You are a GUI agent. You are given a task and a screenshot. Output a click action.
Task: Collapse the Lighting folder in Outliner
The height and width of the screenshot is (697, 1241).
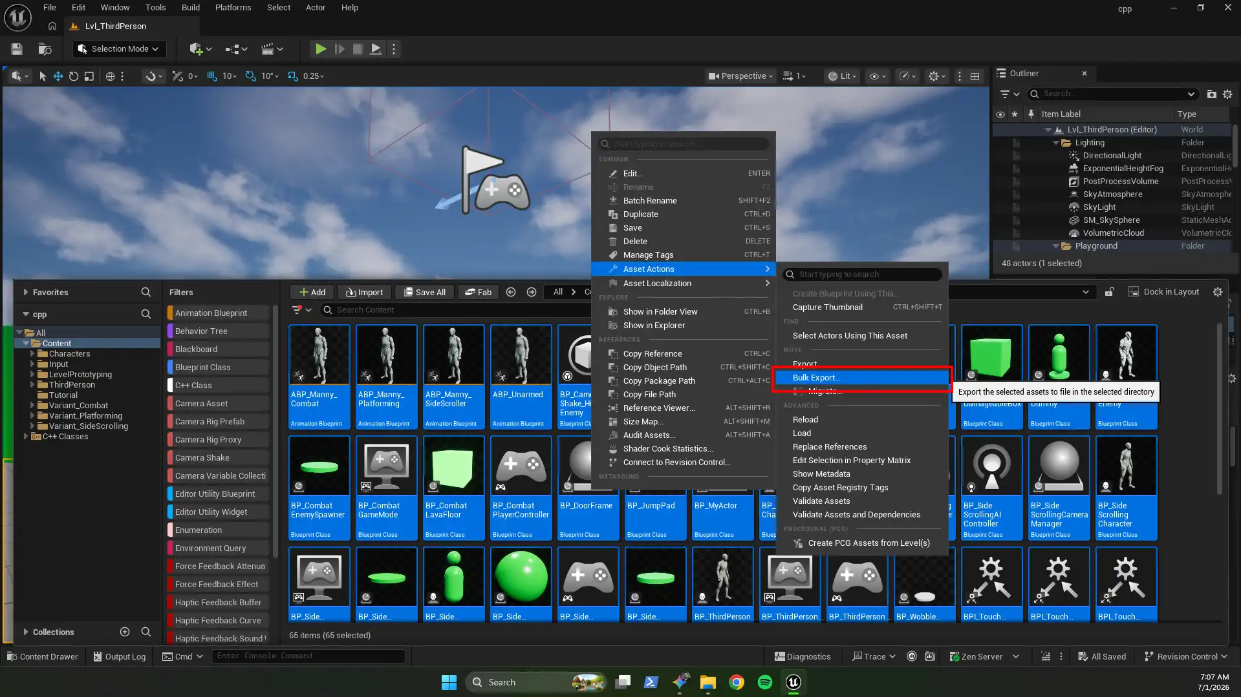click(x=1056, y=143)
